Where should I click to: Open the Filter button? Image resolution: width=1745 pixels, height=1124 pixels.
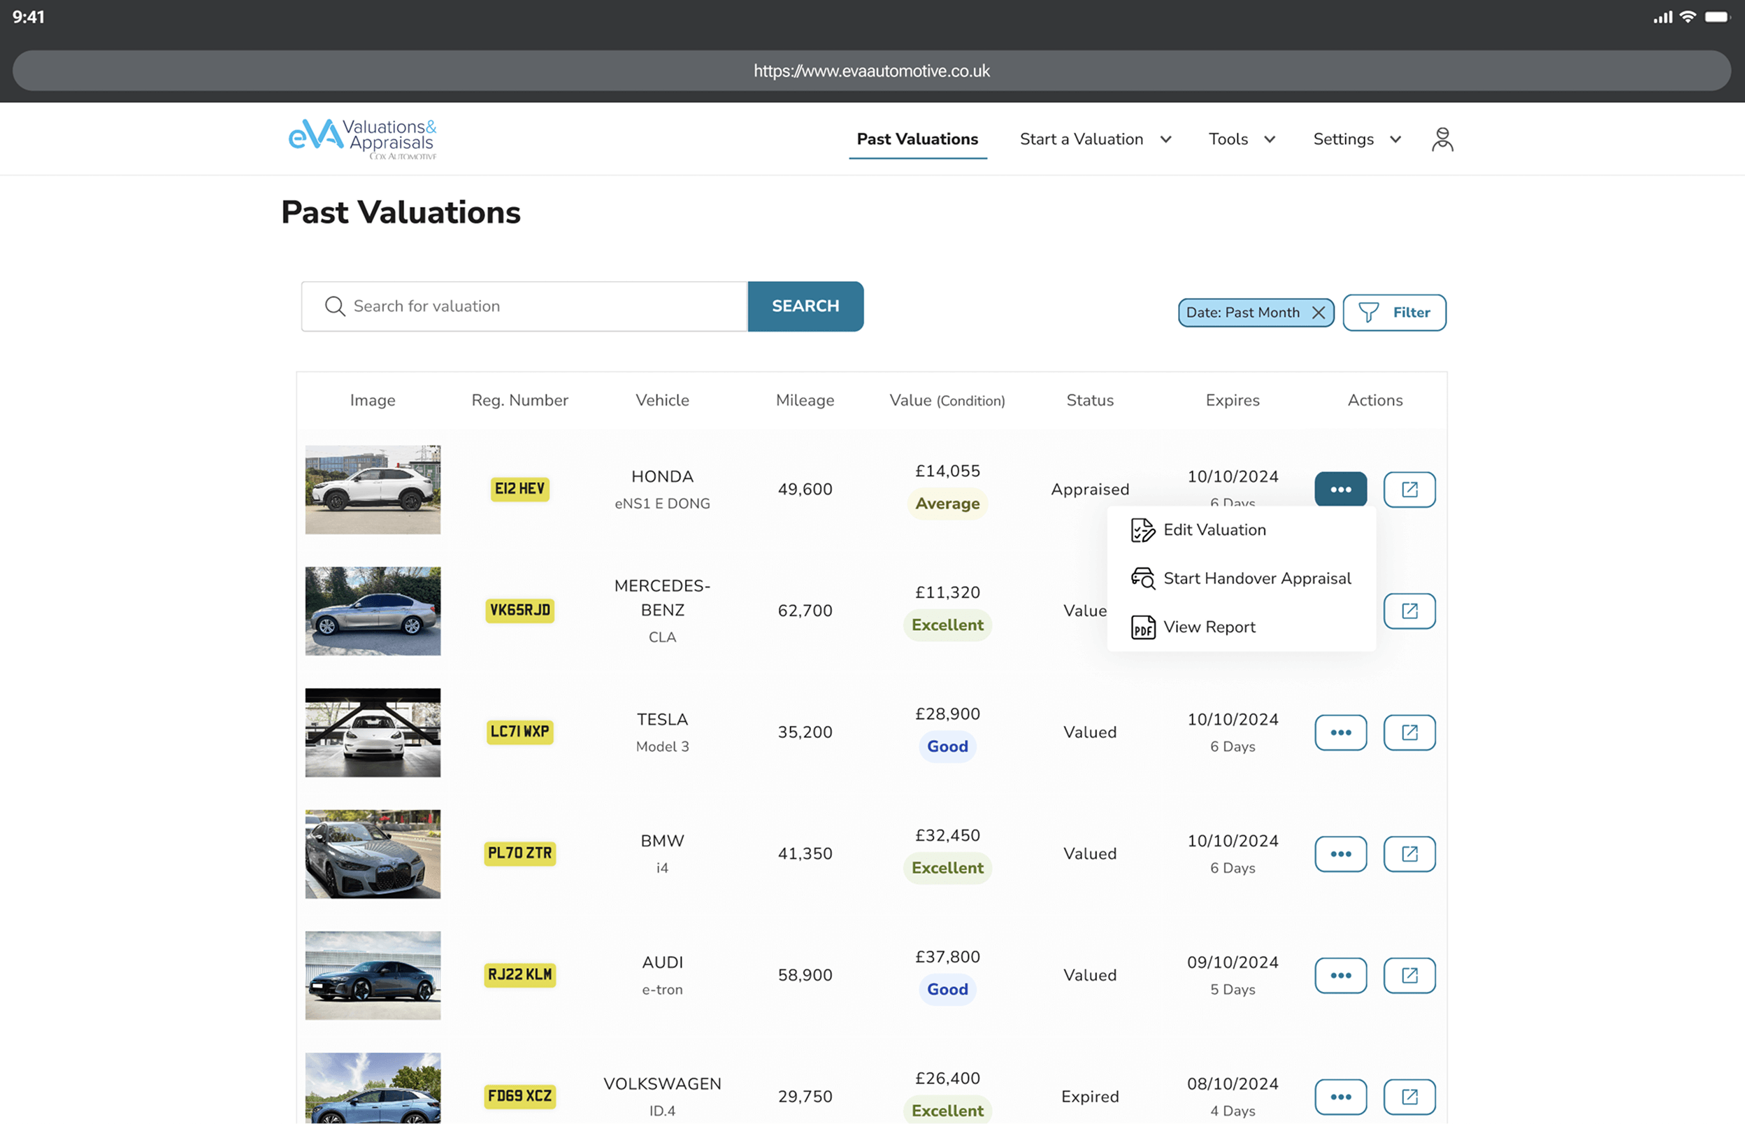(1394, 313)
